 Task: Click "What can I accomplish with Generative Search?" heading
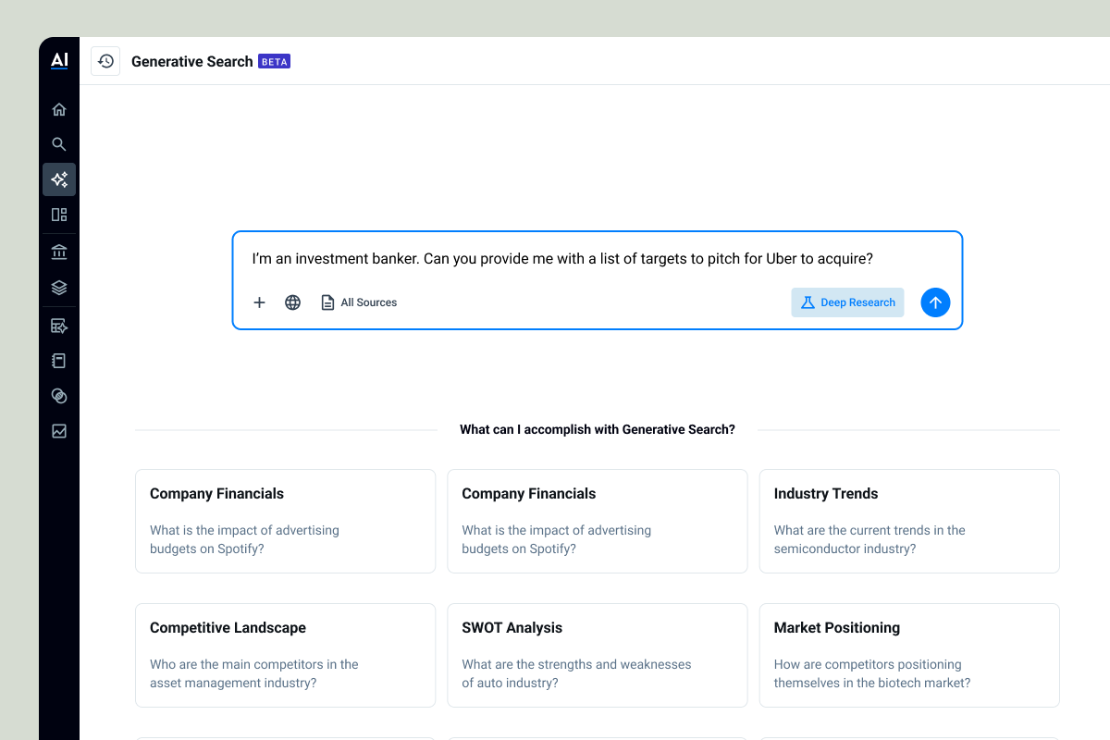(598, 429)
